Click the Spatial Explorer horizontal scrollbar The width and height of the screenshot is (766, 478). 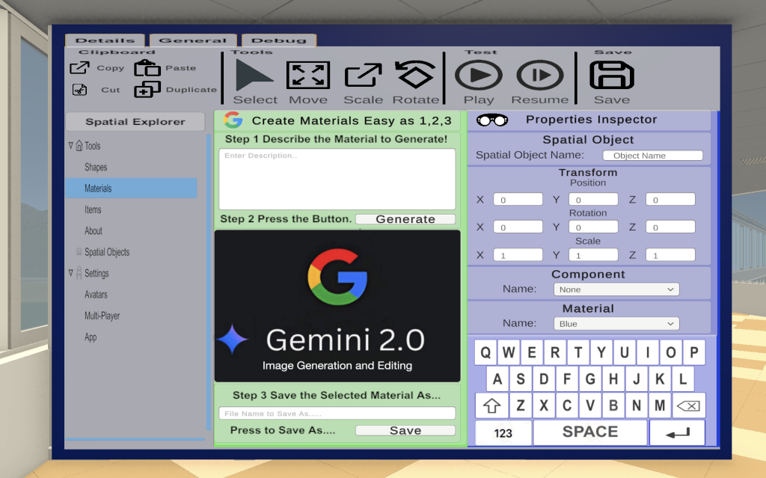[135, 439]
